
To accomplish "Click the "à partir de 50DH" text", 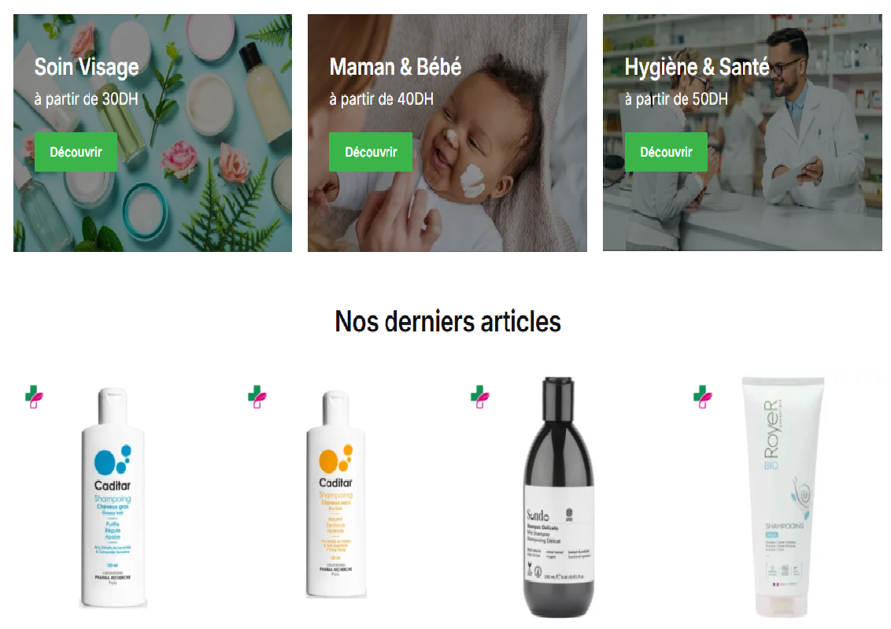I will tap(676, 99).
